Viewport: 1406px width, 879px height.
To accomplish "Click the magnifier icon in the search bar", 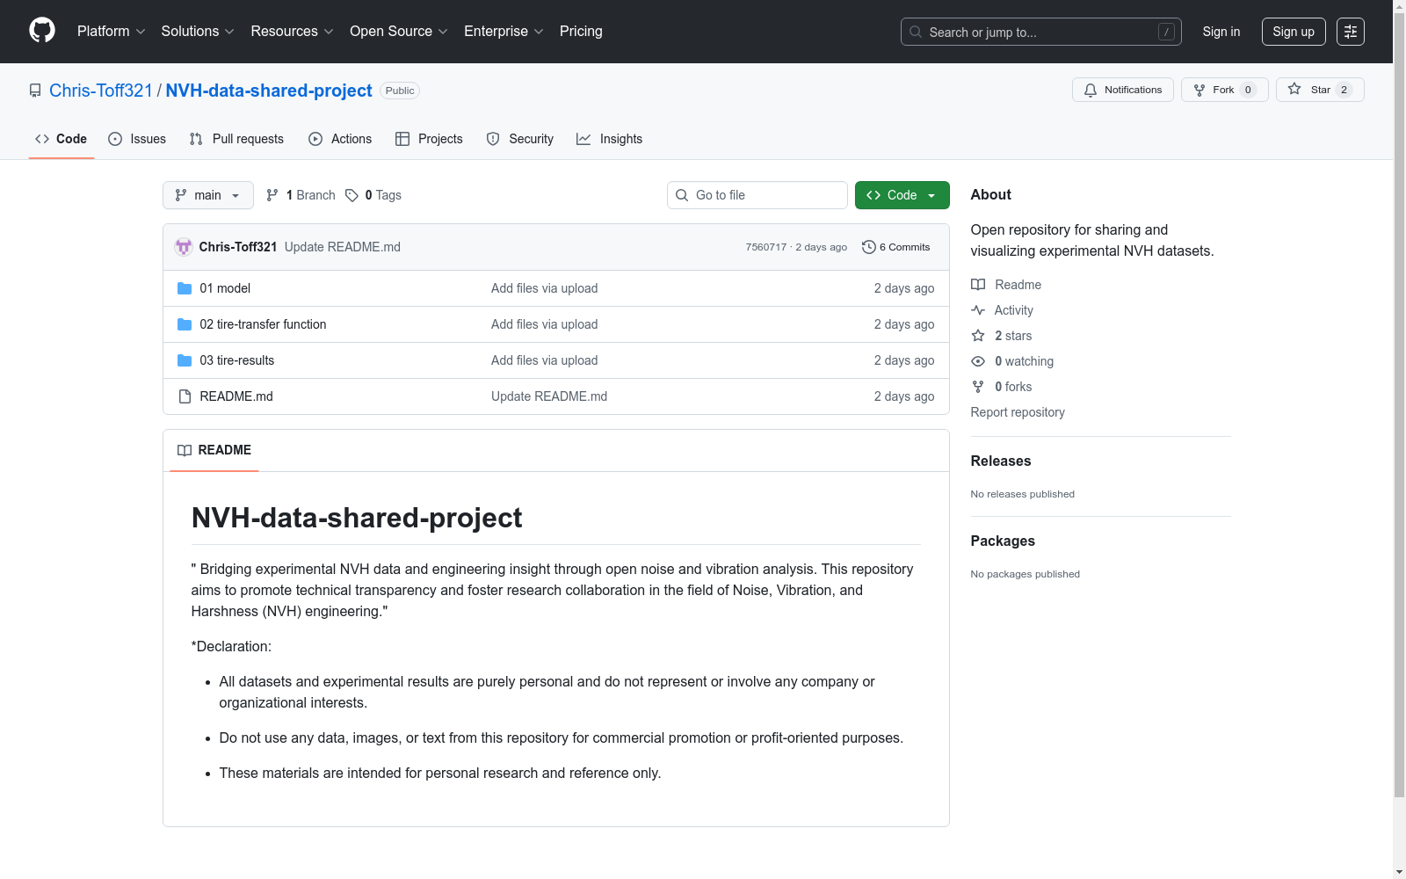I will click(x=916, y=32).
